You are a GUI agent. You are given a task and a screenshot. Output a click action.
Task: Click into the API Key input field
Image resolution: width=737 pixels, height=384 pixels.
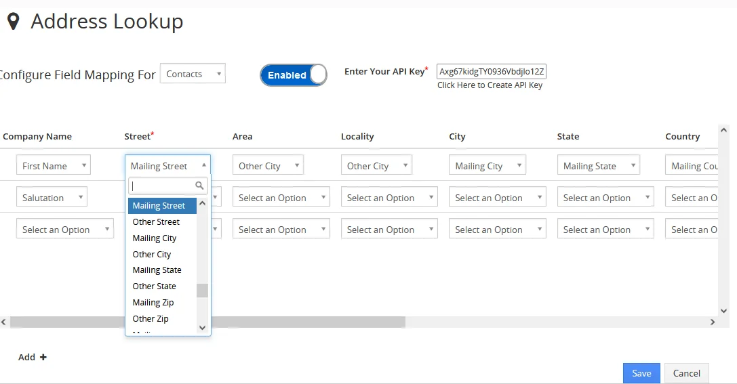click(x=491, y=71)
